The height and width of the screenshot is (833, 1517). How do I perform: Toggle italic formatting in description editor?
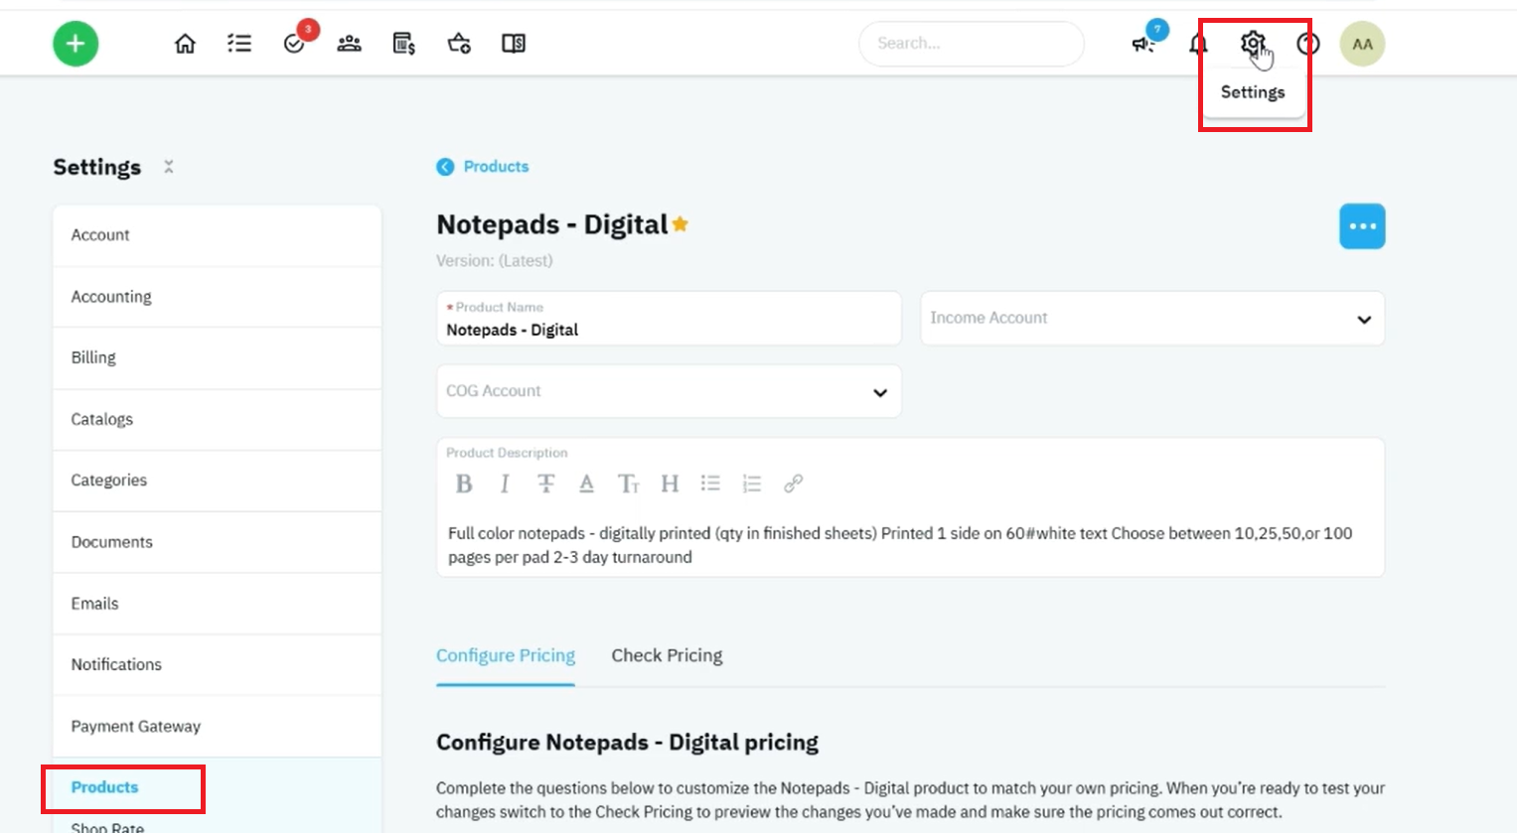[505, 484]
